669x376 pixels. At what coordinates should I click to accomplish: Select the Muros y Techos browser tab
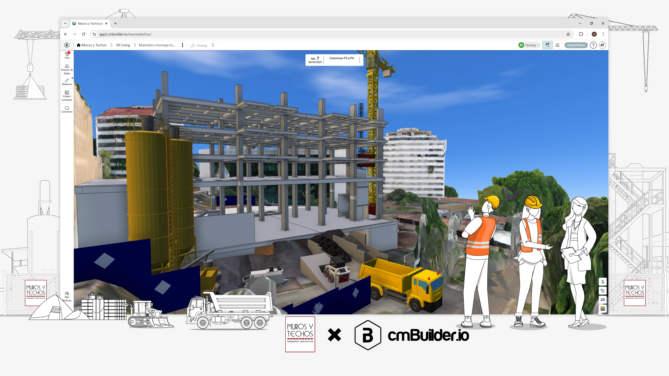[90, 23]
